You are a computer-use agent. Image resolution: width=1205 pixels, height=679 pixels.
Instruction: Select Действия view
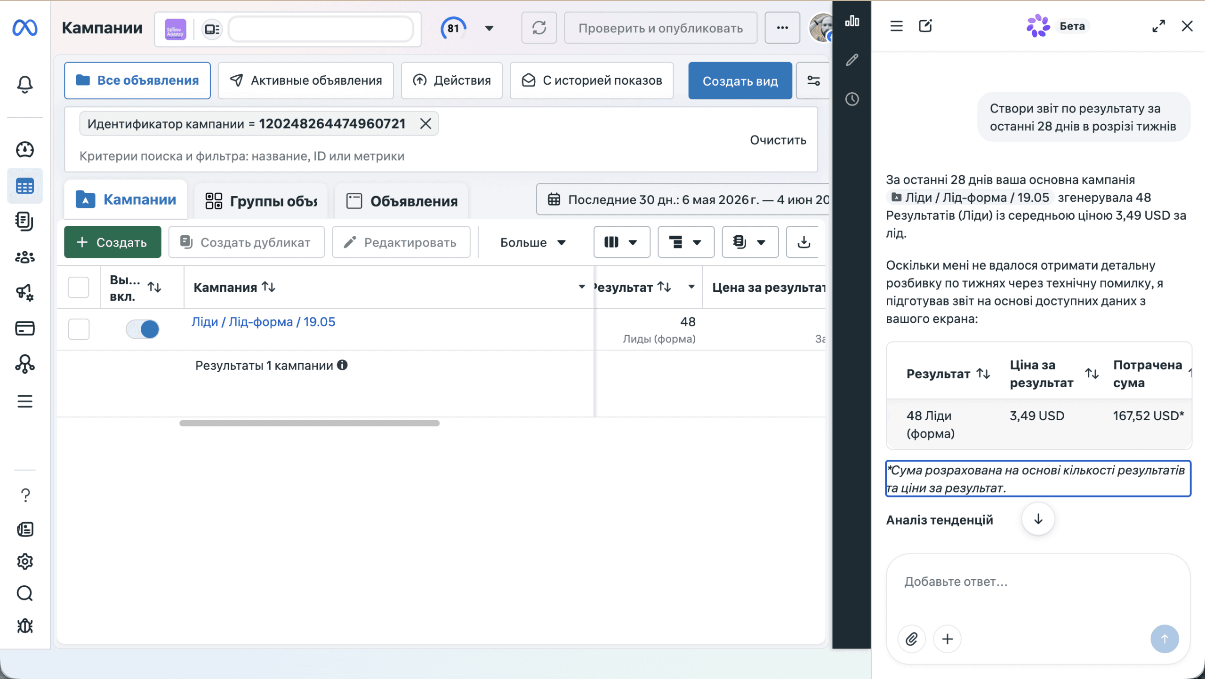[452, 80]
